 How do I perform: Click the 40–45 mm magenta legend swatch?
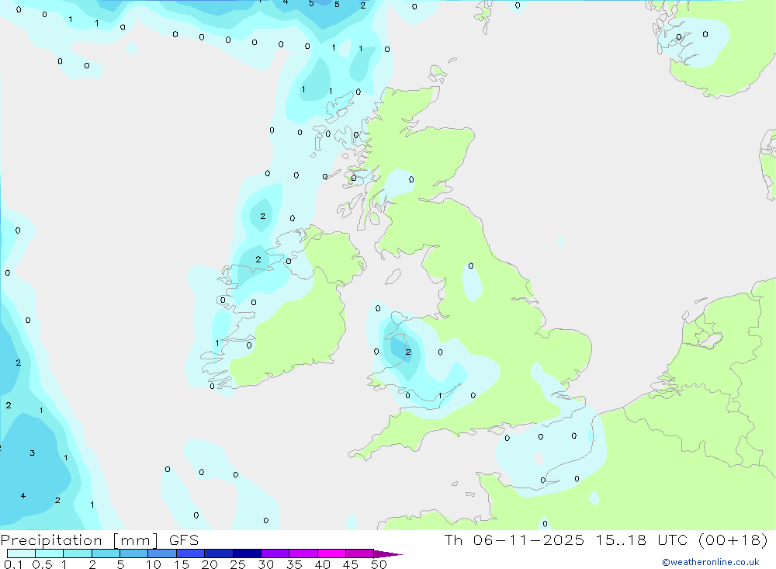[331, 553]
